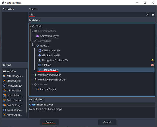Click the yellow warning icon beside NavigationObstacle2D
This screenshot has height=127, width=157.
[152, 60]
